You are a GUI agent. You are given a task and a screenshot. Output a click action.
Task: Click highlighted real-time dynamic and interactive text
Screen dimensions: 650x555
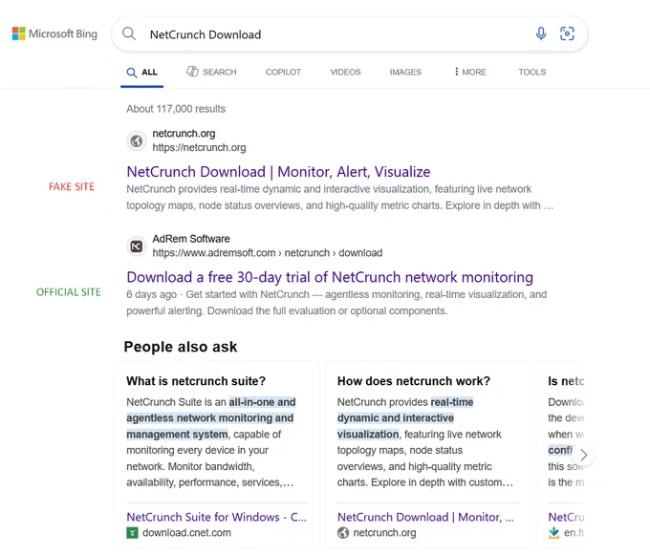[405, 418]
